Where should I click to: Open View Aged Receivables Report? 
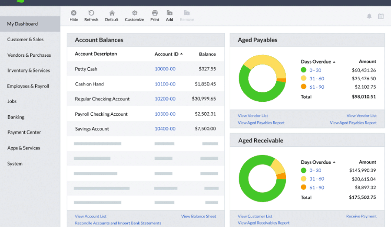point(264,223)
